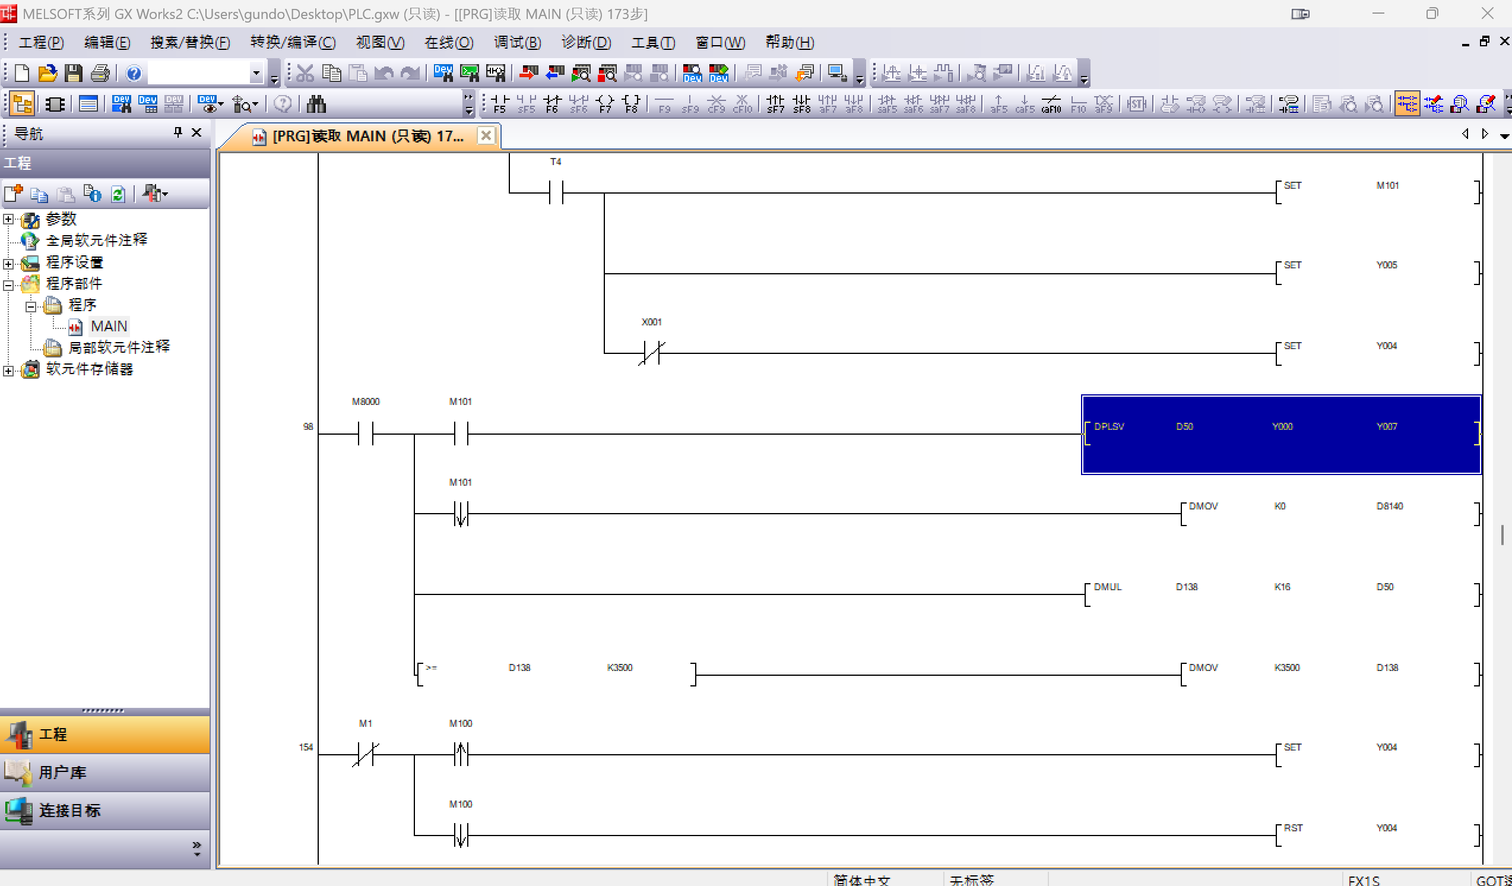Insert coil with F7 icon
1512x886 pixels.
coord(606,104)
